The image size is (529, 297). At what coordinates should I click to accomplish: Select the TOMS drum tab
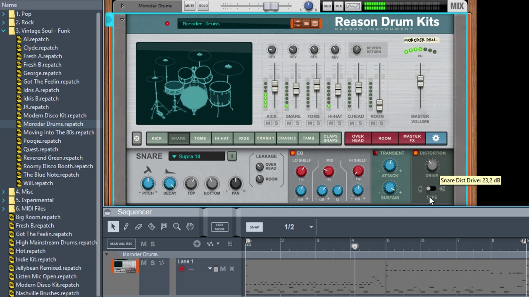coord(200,139)
